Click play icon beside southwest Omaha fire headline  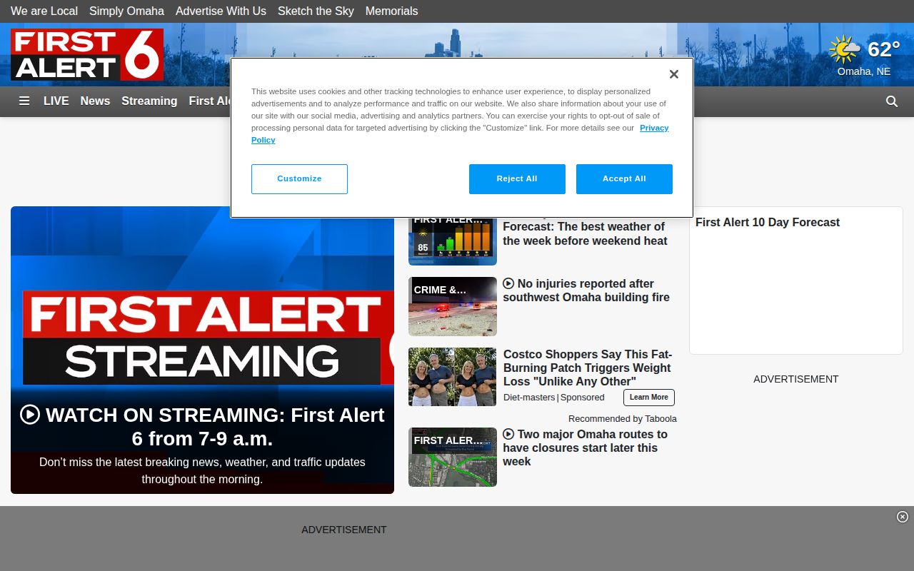click(x=508, y=283)
